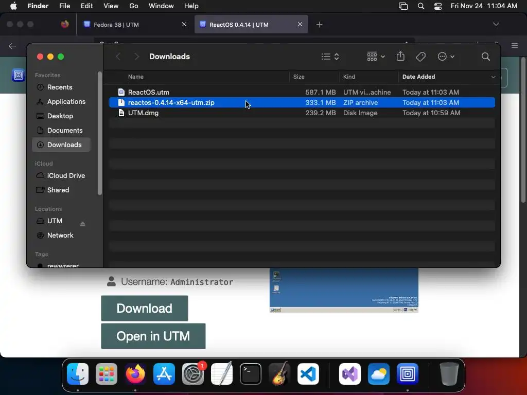Go back in the Finder window
Screen dimensions: 527x395
coord(118,57)
